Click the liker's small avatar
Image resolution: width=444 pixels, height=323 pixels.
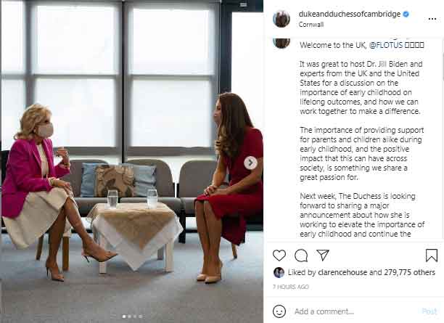tap(279, 272)
